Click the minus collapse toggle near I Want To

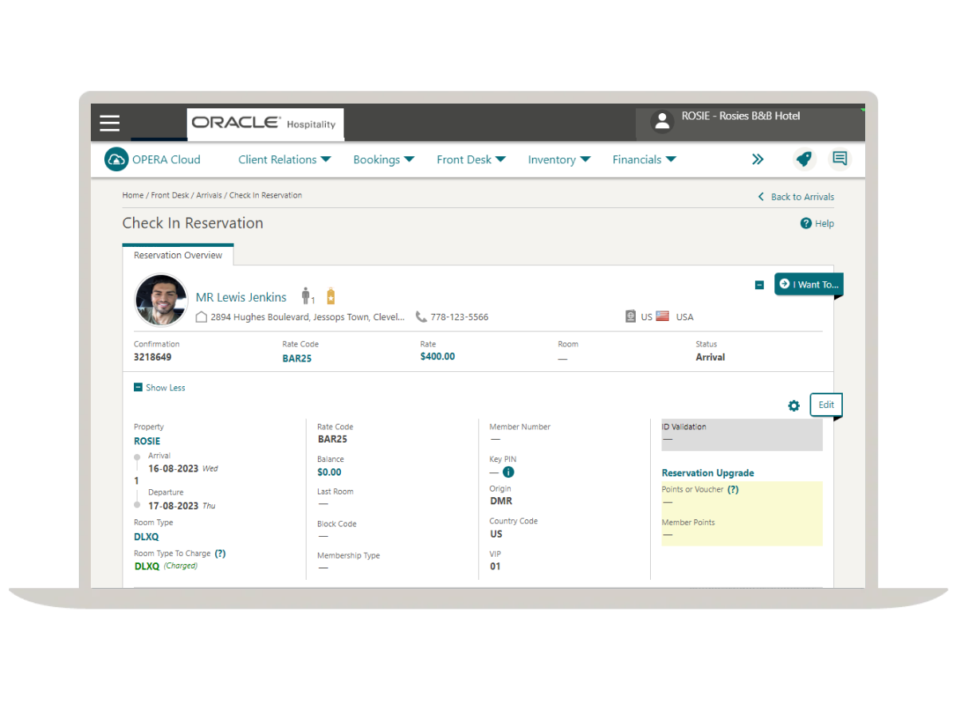[x=759, y=284]
